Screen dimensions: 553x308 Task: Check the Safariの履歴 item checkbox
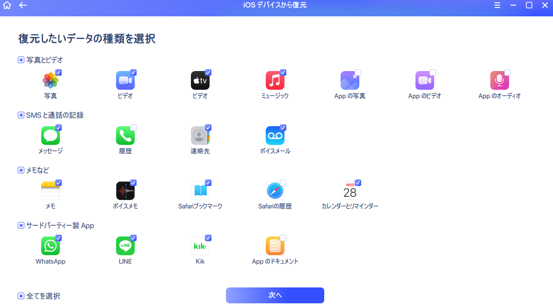click(x=283, y=183)
